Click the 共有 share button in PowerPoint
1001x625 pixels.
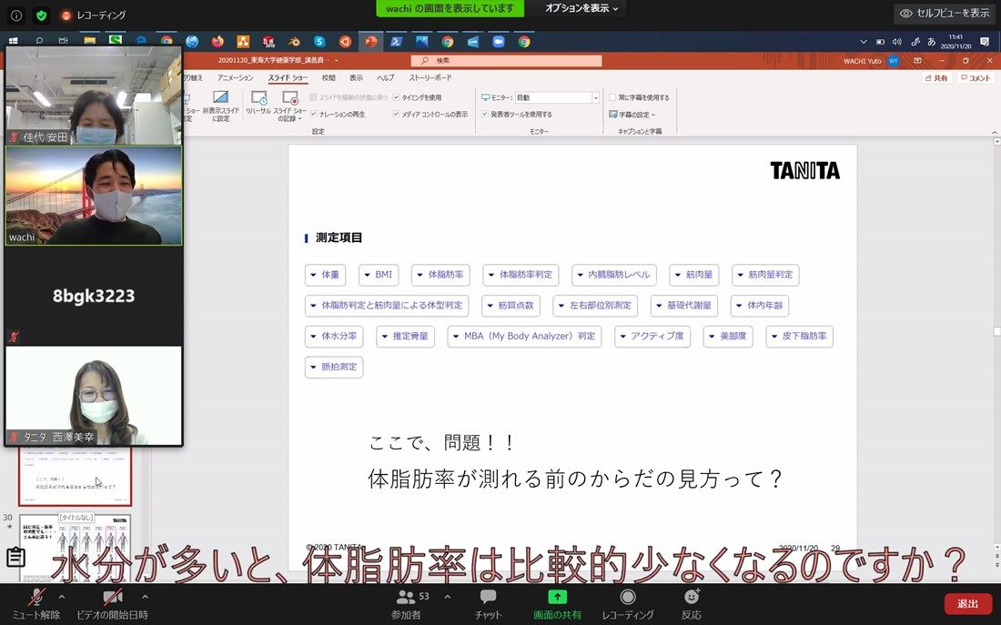click(x=936, y=78)
